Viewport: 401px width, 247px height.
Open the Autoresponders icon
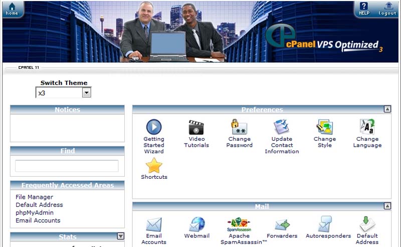[x=325, y=224]
